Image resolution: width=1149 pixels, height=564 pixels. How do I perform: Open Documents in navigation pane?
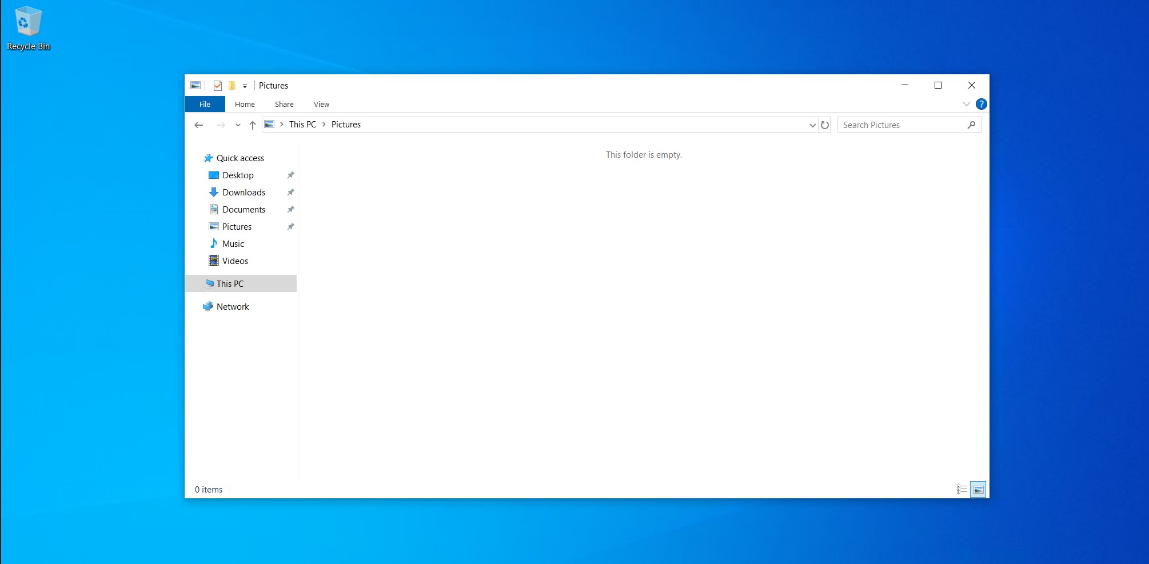[x=244, y=210]
